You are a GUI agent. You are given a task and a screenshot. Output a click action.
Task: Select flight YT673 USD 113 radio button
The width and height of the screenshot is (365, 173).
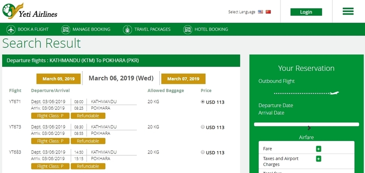click(x=203, y=127)
